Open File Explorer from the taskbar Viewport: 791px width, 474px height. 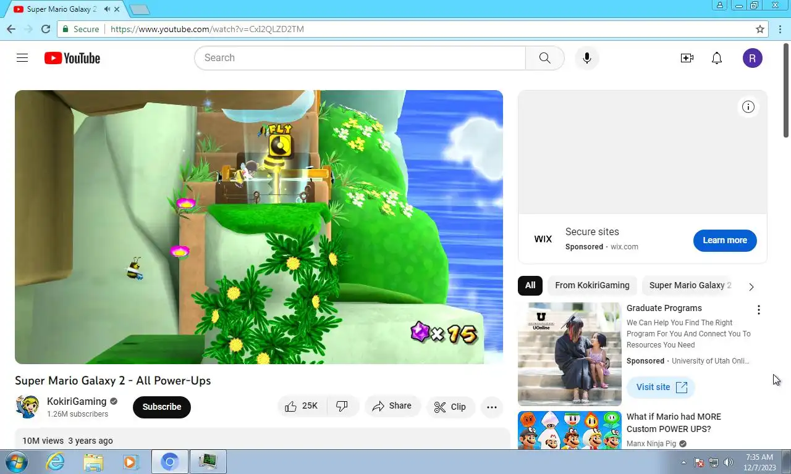coord(93,462)
